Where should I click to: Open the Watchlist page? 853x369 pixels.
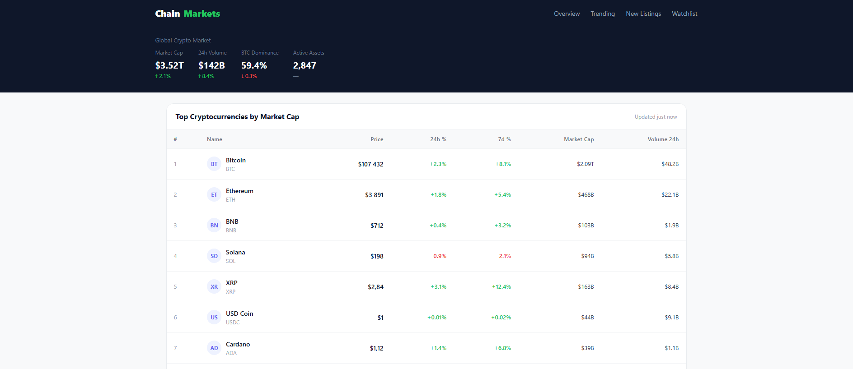pos(684,14)
